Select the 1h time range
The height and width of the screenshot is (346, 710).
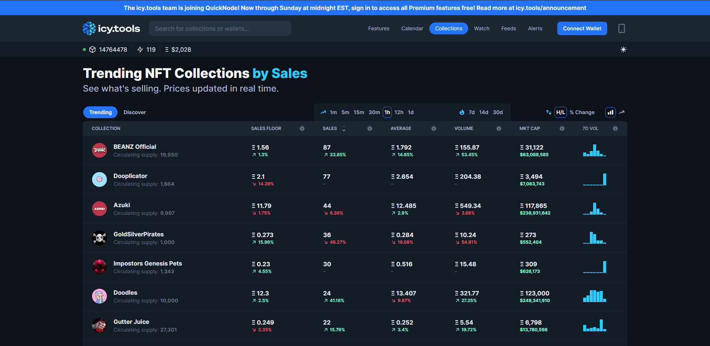387,112
